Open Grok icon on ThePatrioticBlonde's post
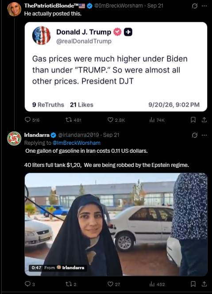 click(195, 6)
